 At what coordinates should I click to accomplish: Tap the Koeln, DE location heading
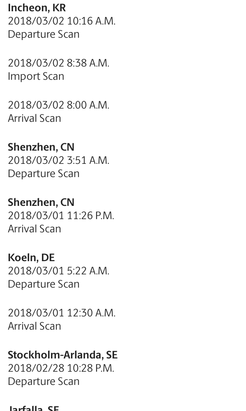[31, 257]
